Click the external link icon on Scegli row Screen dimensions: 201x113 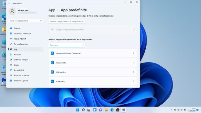134,29
